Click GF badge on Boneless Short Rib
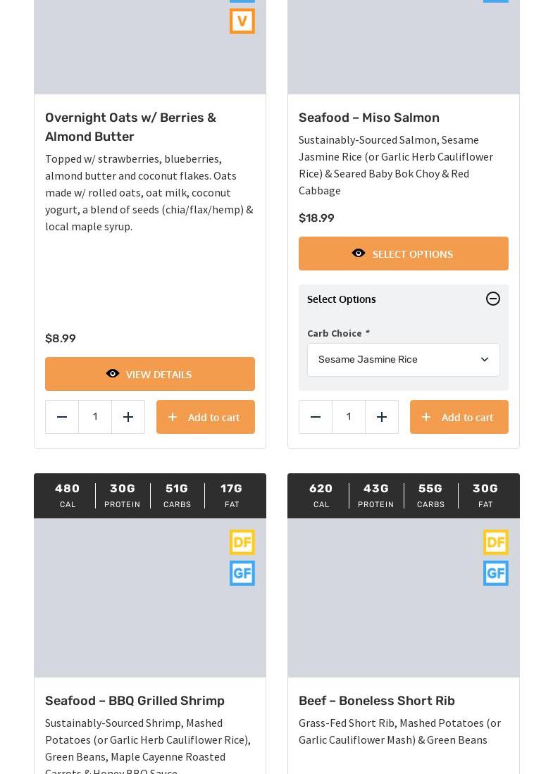The height and width of the screenshot is (774, 553). (495, 573)
